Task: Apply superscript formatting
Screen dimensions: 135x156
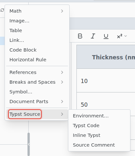Action: (x=120, y=36)
